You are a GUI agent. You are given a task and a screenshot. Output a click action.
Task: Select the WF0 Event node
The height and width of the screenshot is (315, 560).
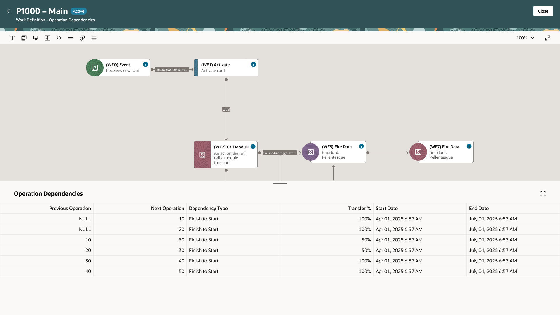(118, 68)
